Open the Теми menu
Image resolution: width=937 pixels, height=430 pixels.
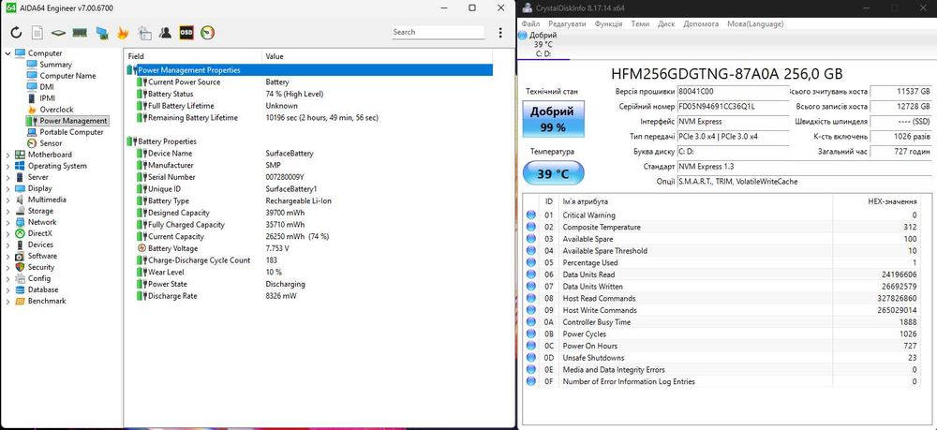point(640,24)
